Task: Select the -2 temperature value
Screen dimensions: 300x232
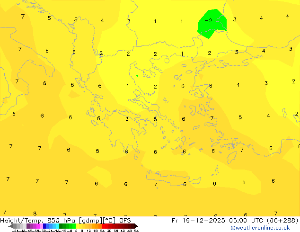Action: 209,20
